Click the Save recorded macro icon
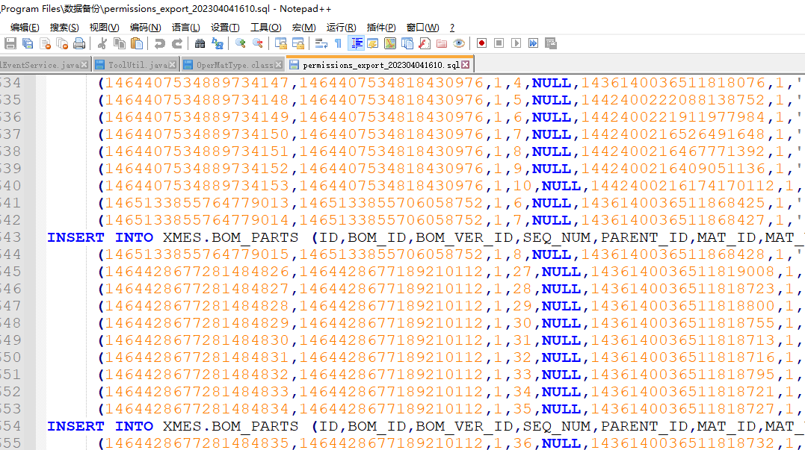Viewport: 805px width, 450px height. (551, 43)
